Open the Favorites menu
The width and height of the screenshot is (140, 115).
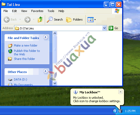click(37, 11)
